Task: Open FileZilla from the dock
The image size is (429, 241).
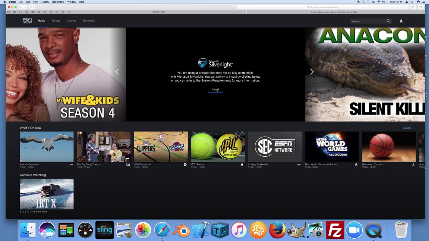Action: (x=335, y=230)
